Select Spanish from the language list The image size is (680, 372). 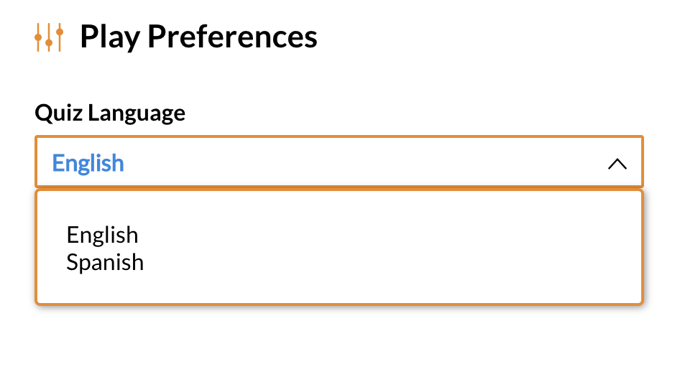pyautogui.click(x=105, y=262)
